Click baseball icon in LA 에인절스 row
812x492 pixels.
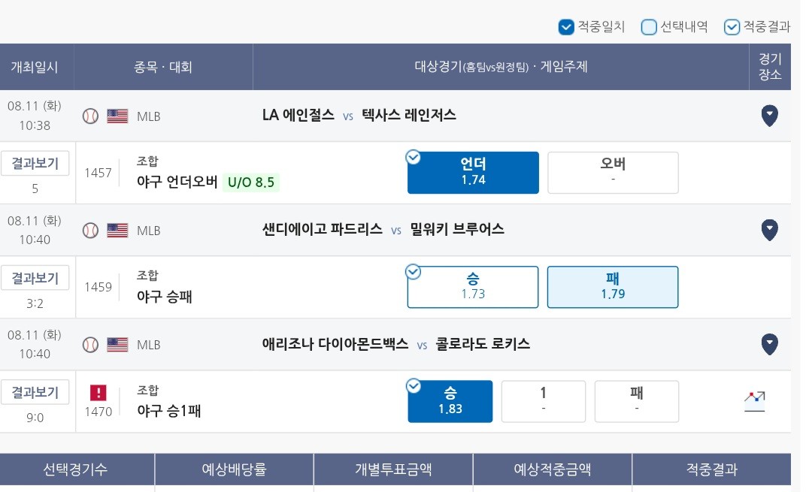click(x=91, y=116)
